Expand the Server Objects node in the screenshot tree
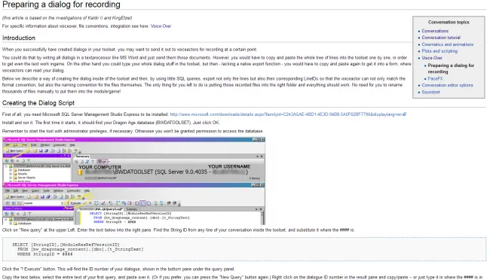 coord(11,178)
